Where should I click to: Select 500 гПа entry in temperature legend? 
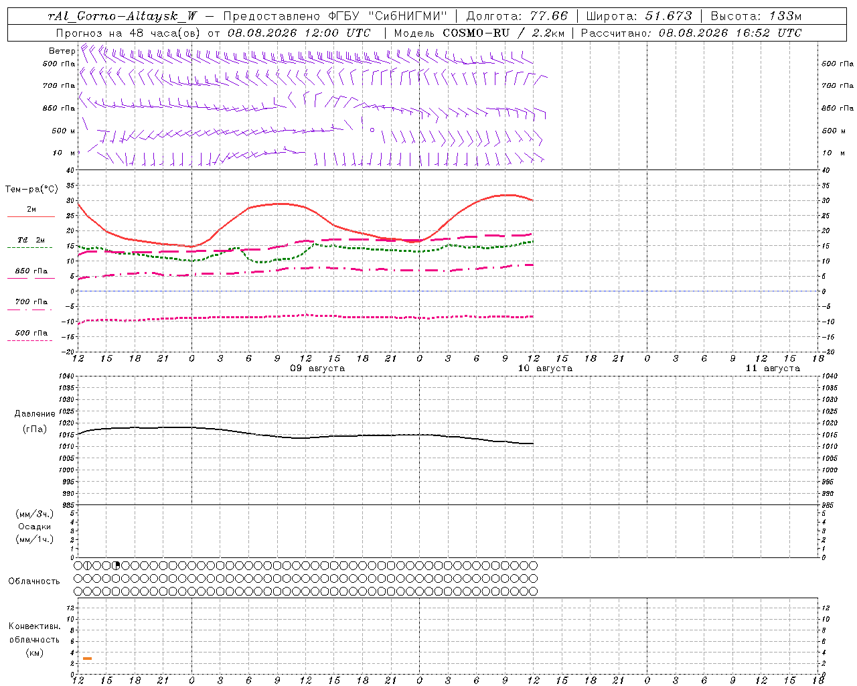[31, 335]
